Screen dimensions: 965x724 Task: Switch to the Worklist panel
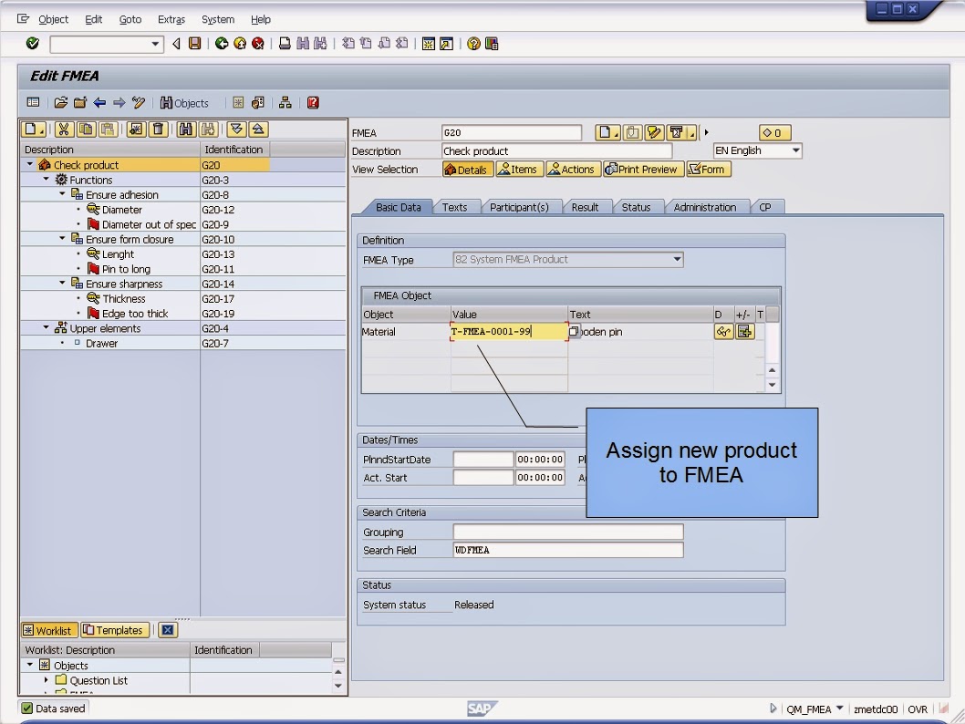point(49,629)
